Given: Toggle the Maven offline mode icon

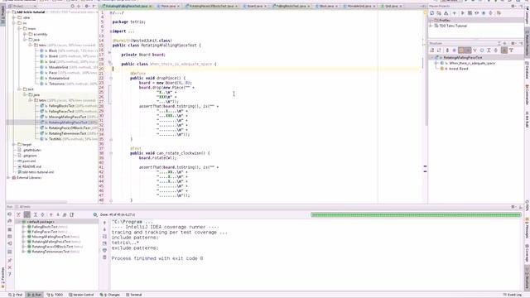Looking at the screenshot, I should click(477, 13).
